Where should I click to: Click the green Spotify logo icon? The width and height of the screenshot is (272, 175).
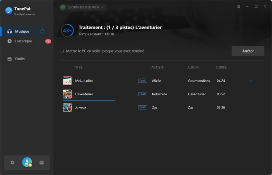[x=63, y=7]
